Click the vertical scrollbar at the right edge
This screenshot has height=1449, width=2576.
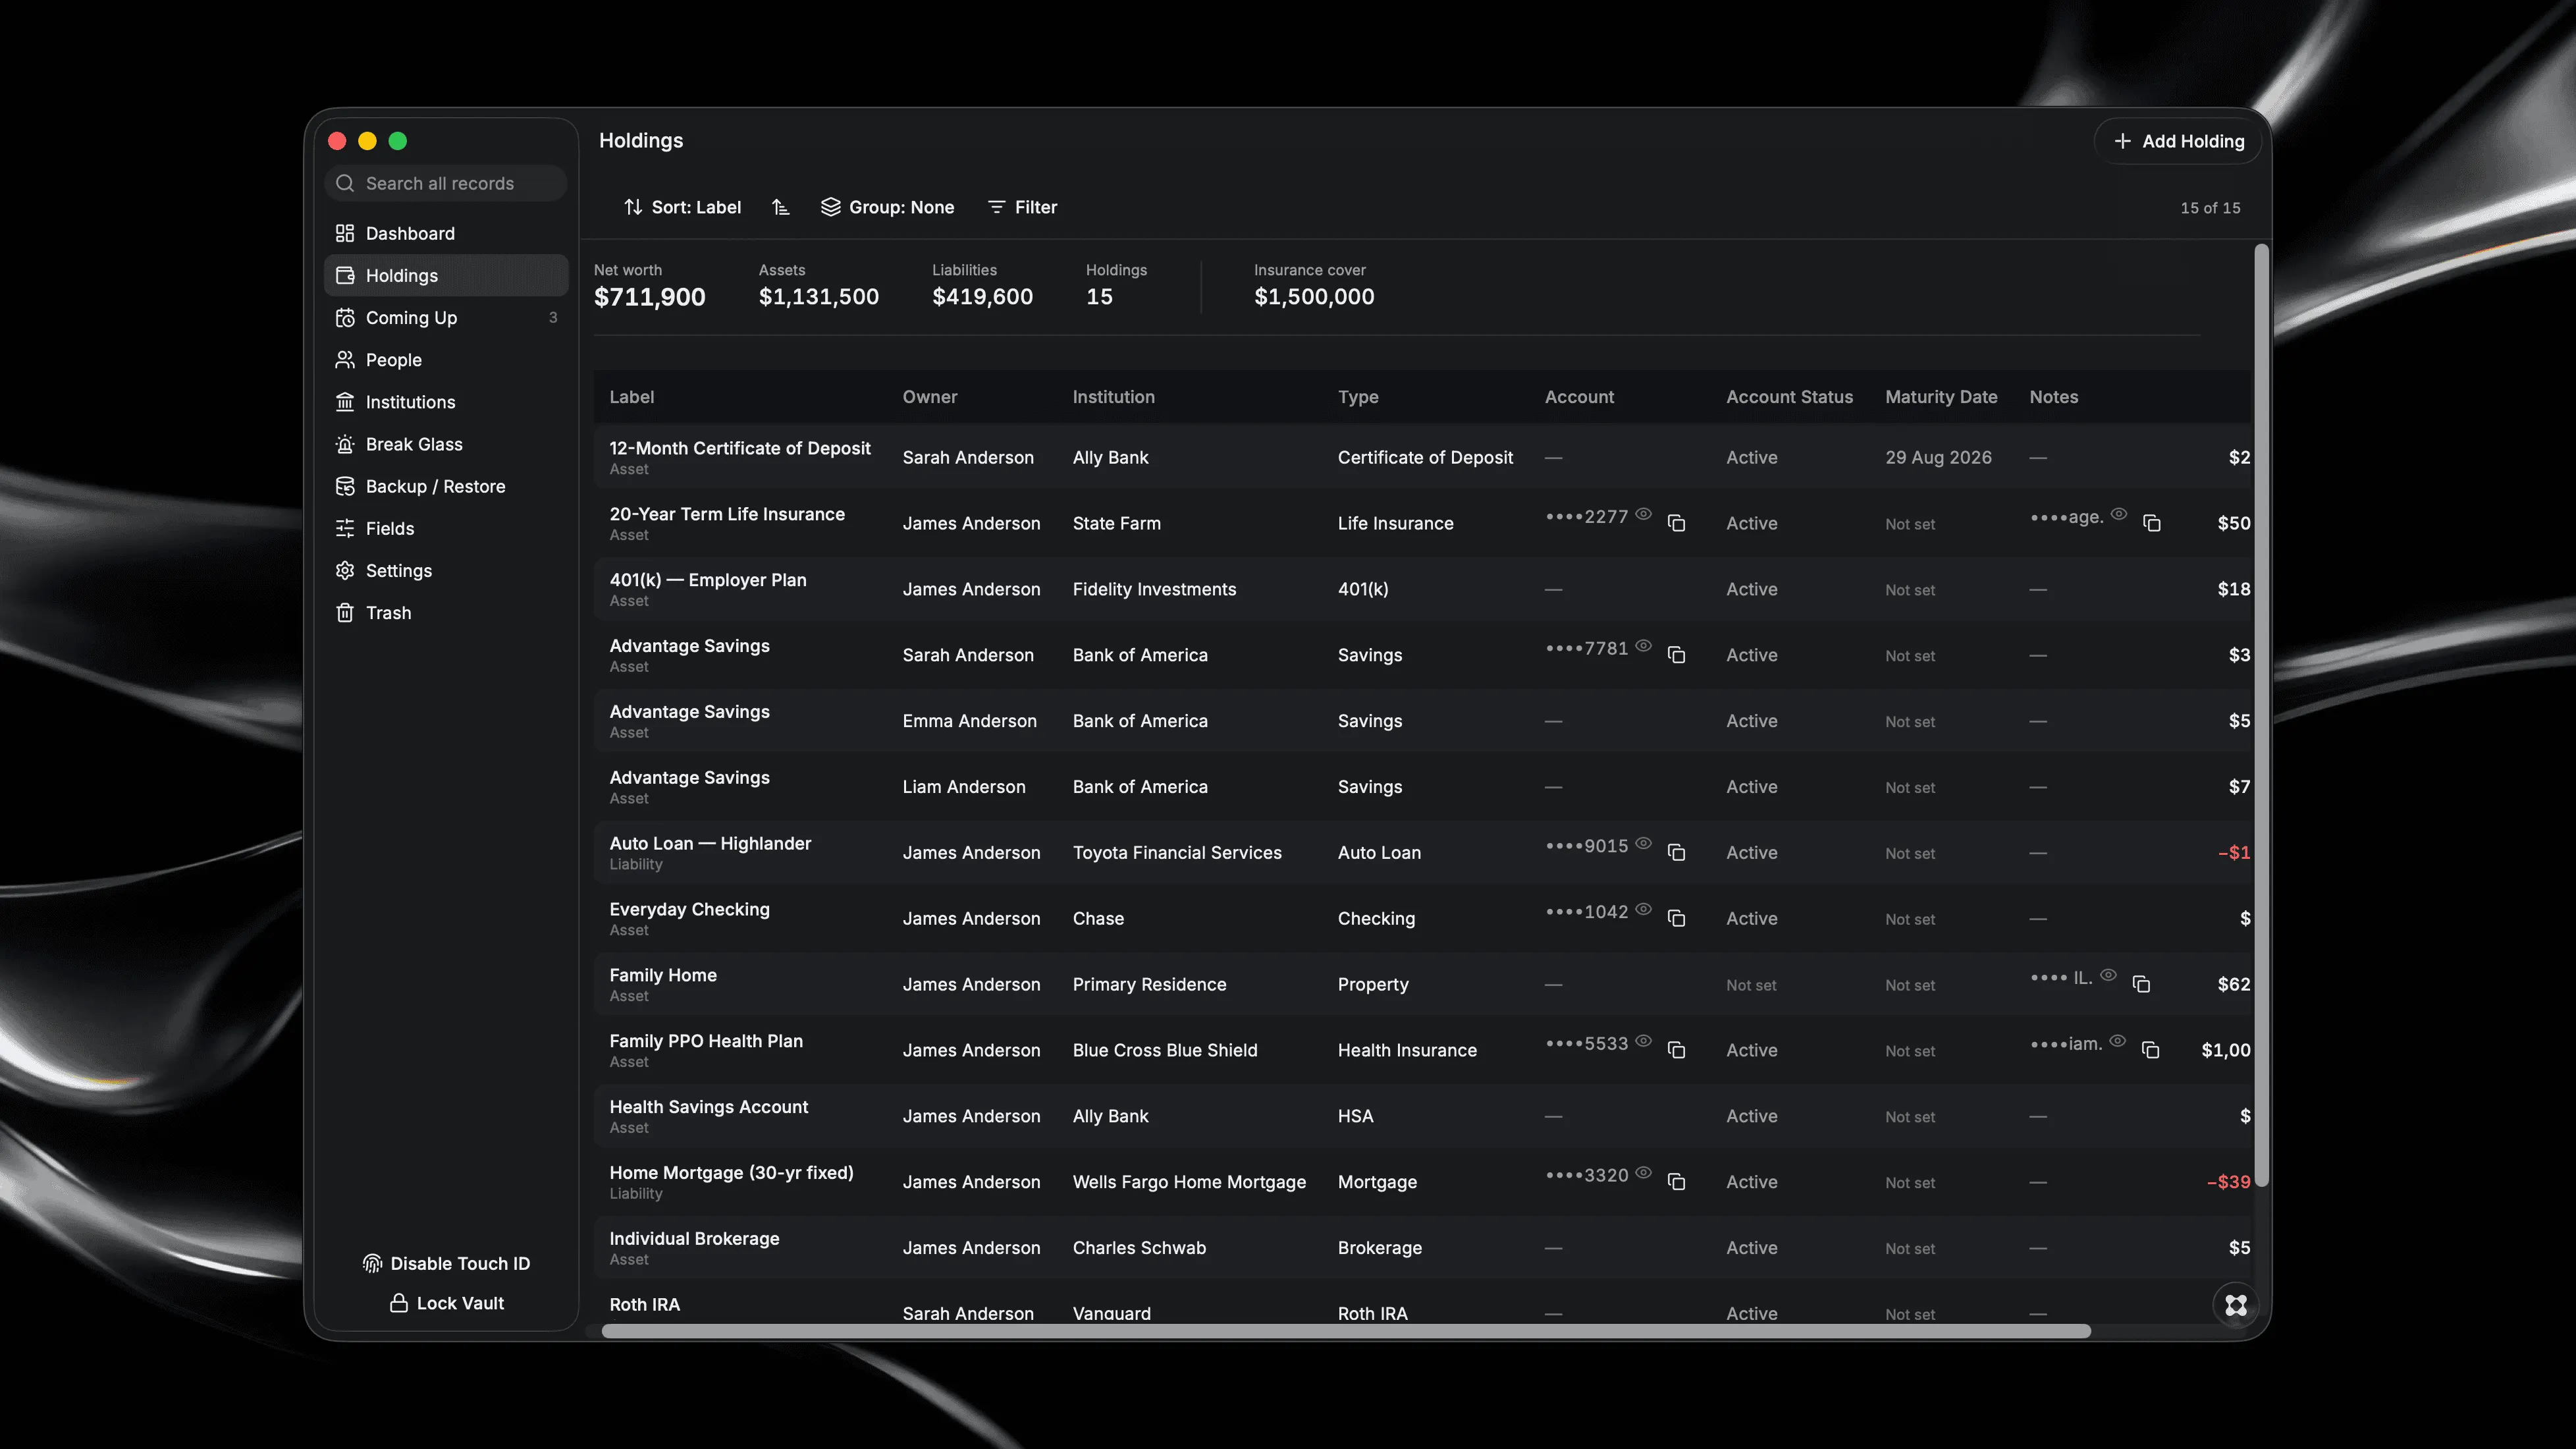[2261, 715]
